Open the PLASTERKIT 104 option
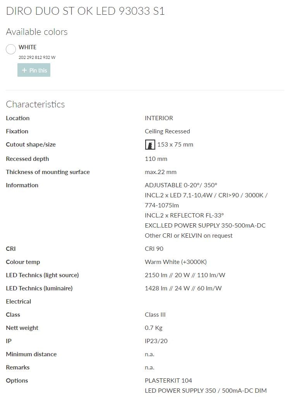The image size is (290, 402). (x=168, y=380)
